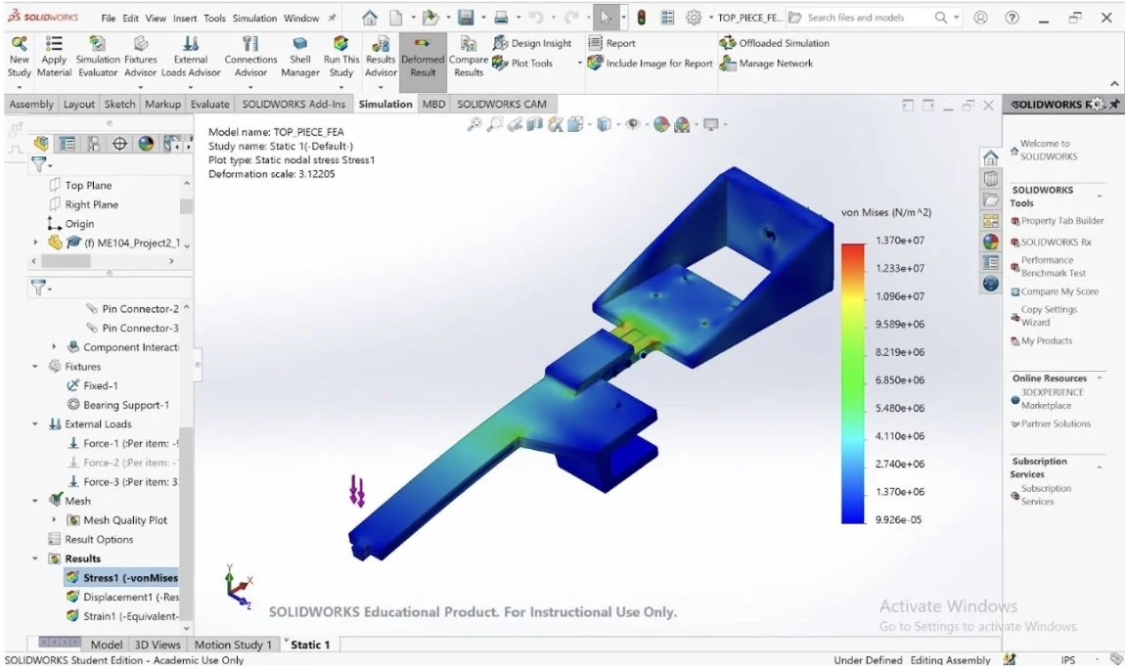
Task: Click the Search files and models field
Action: [x=868, y=18]
